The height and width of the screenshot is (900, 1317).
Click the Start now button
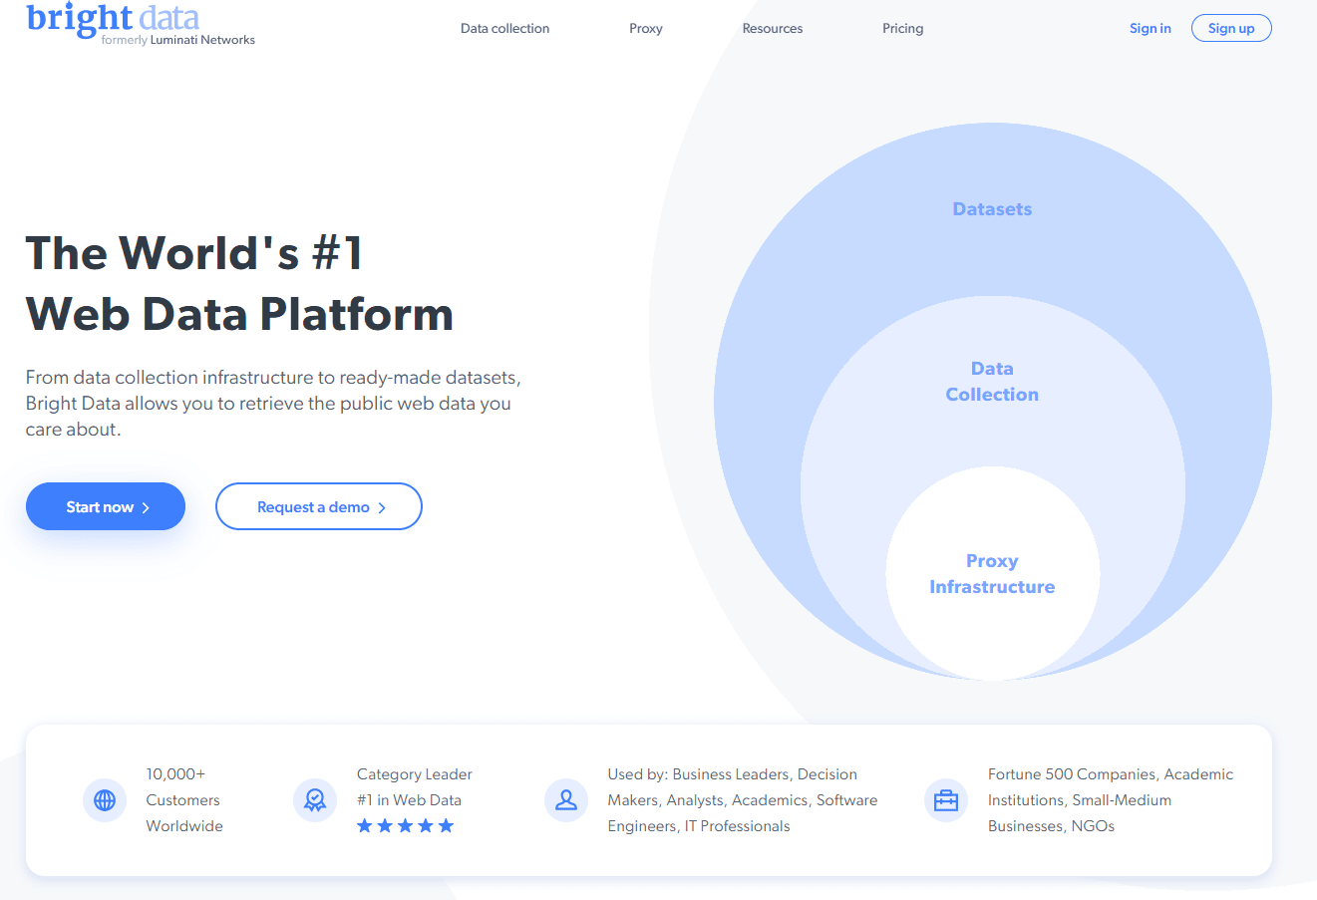click(x=106, y=506)
